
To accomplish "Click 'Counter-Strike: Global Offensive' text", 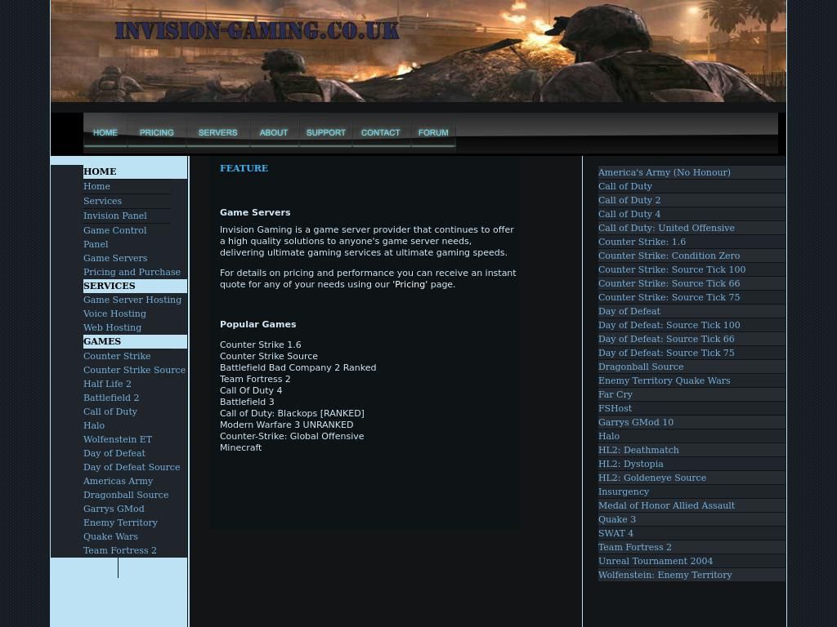I will tap(292, 436).
